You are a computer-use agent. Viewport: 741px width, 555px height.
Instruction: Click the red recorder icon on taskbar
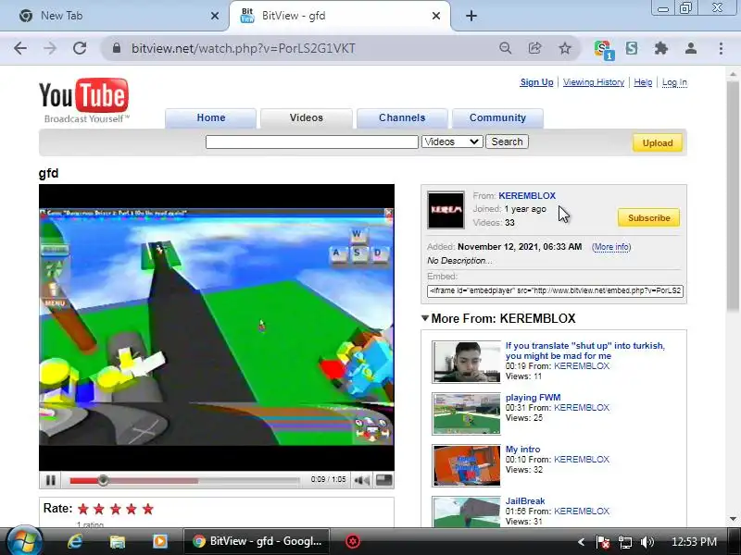click(353, 541)
